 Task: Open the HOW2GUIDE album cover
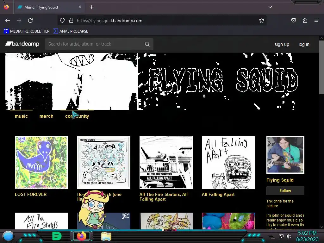click(104, 162)
